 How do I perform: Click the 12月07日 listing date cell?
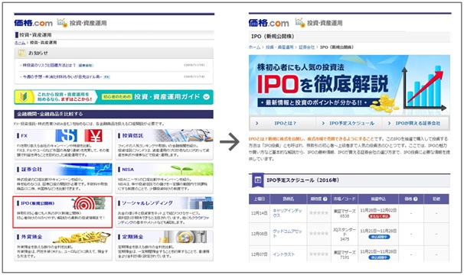click(x=260, y=254)
